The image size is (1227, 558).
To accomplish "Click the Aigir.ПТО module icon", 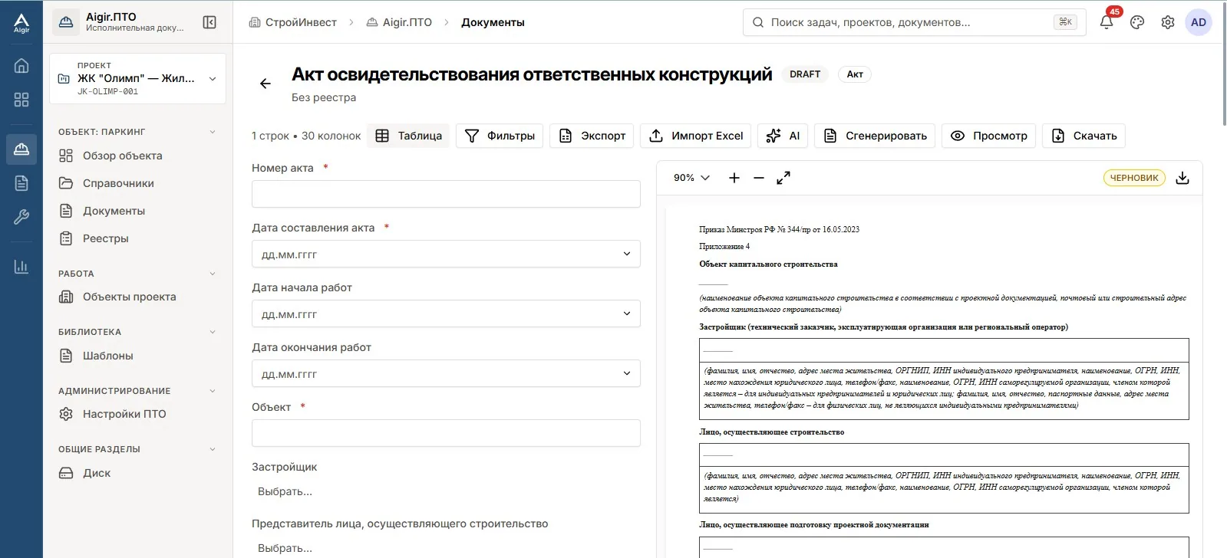I will click(x=66, y=22).
